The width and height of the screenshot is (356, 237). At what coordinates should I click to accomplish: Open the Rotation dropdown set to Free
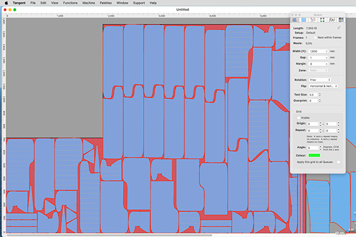(320, 80)
